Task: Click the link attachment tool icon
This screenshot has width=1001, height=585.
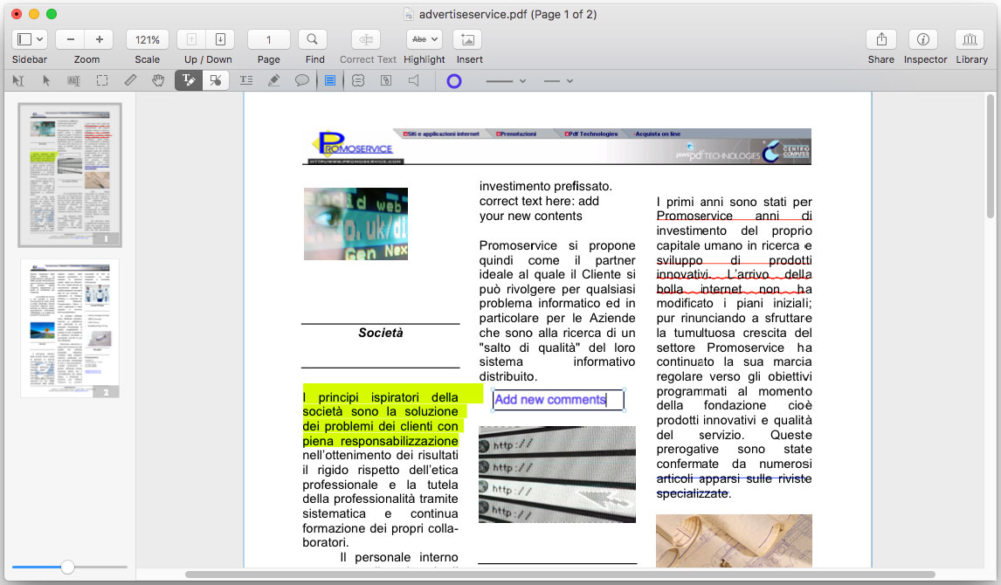Action: [x=386, y=80]
